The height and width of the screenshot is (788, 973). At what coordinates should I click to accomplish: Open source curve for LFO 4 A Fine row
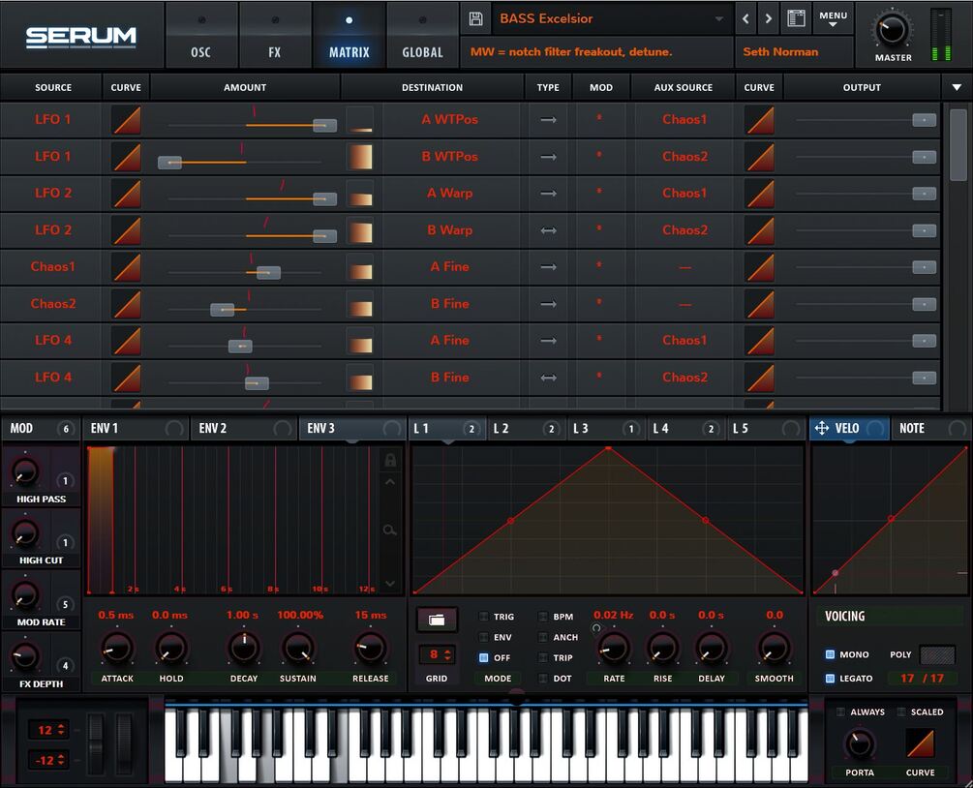click(x=126, y=341)
